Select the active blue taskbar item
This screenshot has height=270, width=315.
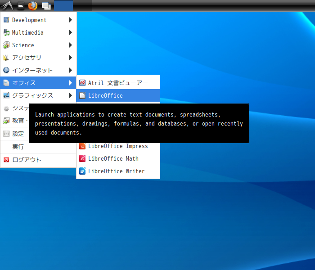[63, 6]
